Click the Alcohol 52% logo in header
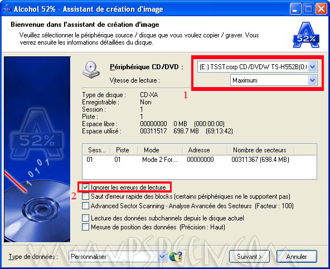 306,35
